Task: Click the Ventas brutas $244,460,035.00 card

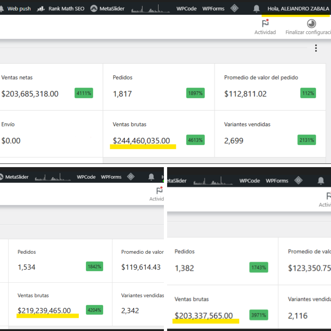Action: point(158,133)
